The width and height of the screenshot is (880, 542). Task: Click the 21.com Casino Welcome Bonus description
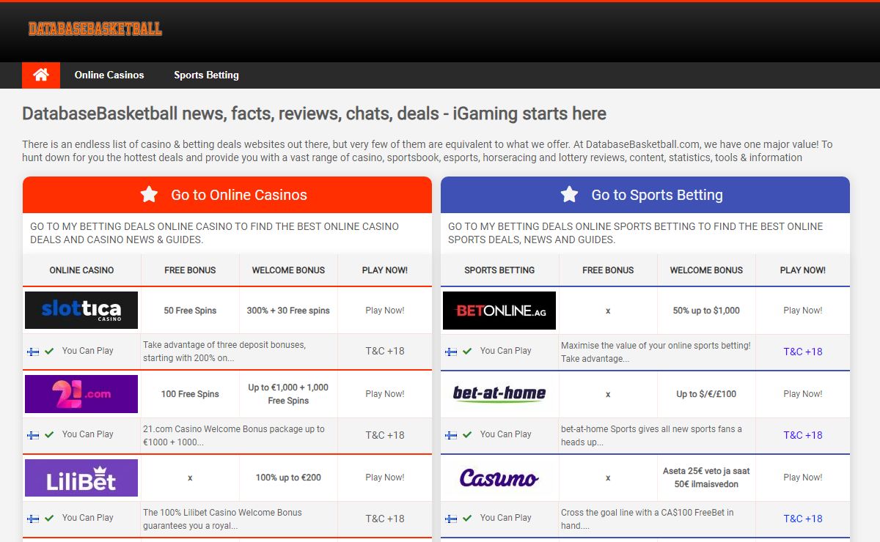pyautogui.click(x=234, y=435)
